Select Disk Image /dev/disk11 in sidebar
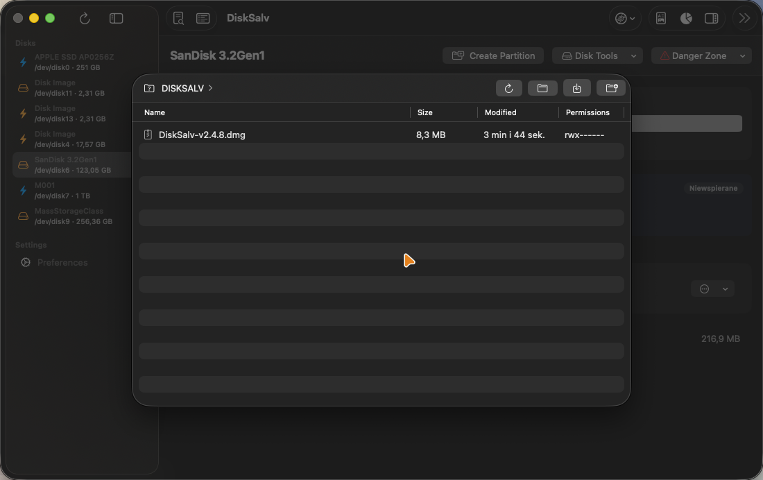This screenshot has height=480, width=763. coord(71,87)
